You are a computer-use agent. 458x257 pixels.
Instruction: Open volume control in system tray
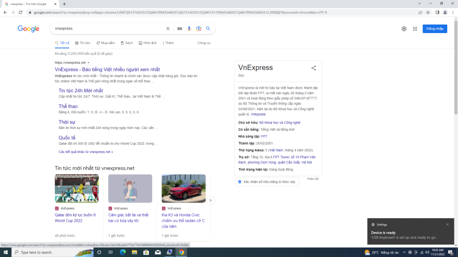point(427,253)
